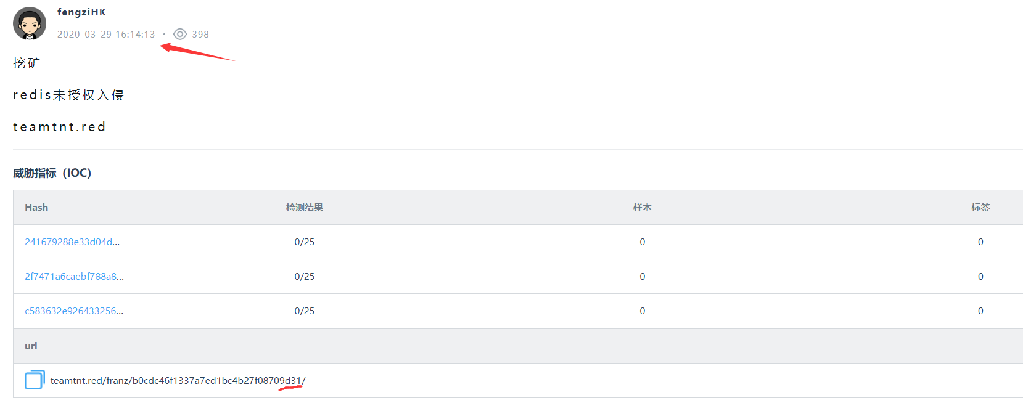Click the teamtnt.red/franz URL text
1023x403 pixels.
(x=178, y=381)
